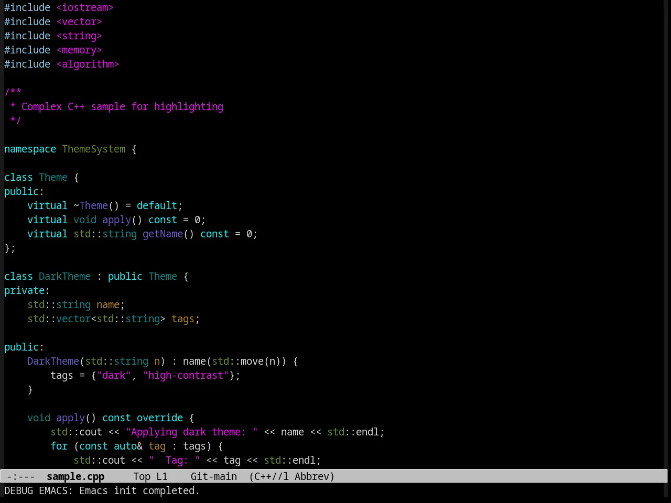Screen dimensions: 671x503
Task: Place cursor on '#include <iostream>' line
Action: pyautogui.click(x=59, y=7)
